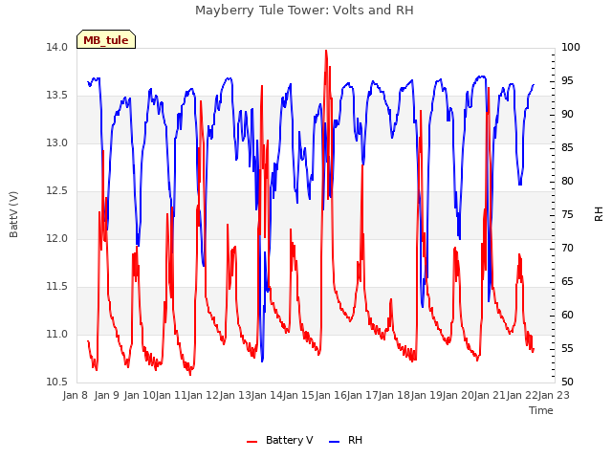
Task: Click the 60 right axis value
Action: (x=567, y=315)
